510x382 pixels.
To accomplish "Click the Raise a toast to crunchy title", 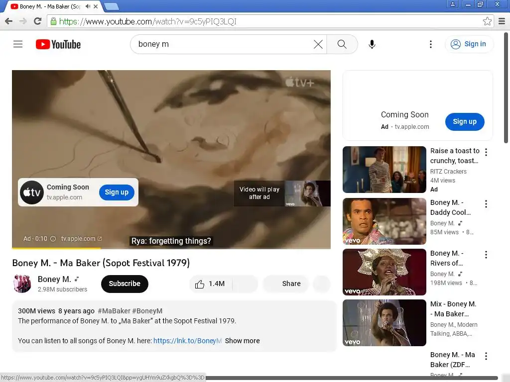I will (455, 156).
